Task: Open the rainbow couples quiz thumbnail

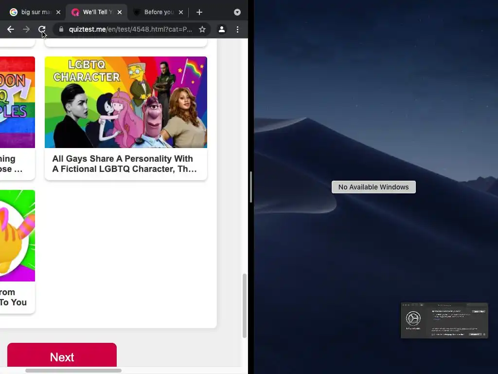Action: [x=18, y=102]
